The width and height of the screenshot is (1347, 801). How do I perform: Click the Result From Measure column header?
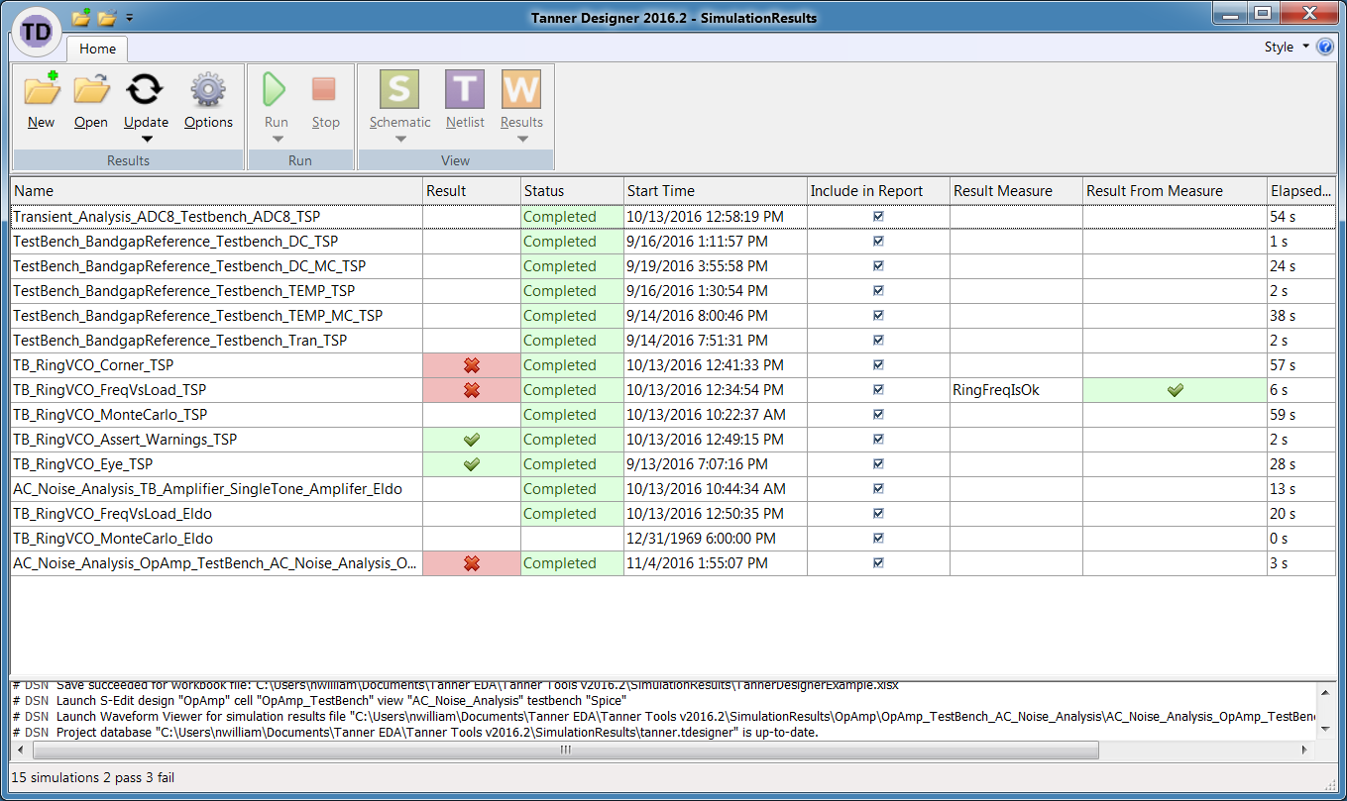pos(1175,191)
